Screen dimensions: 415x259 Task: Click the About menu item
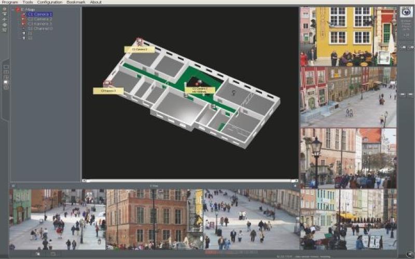(x=95, y=2)
